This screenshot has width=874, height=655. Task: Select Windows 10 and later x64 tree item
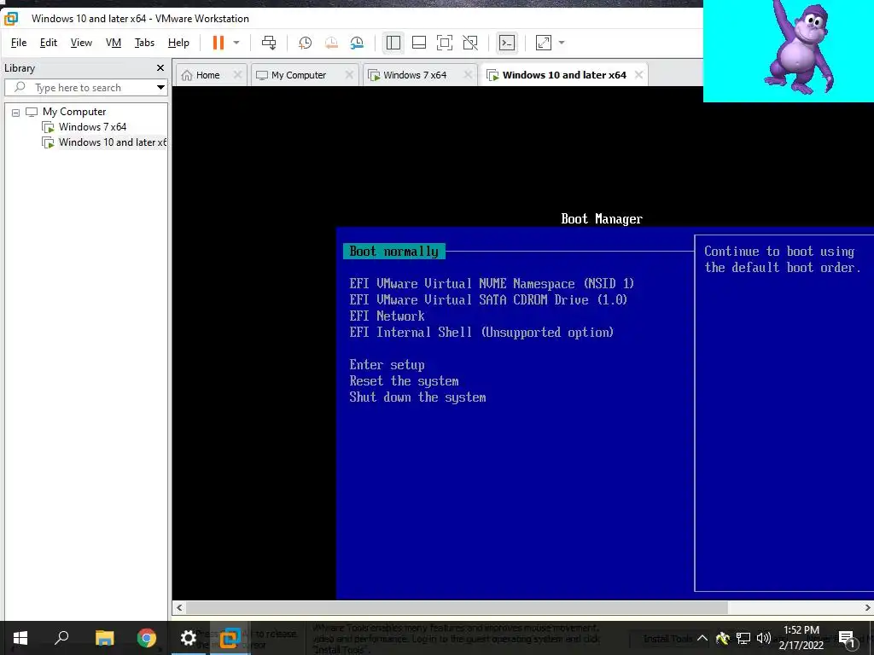pyautogui.click(x=105, y=142)
